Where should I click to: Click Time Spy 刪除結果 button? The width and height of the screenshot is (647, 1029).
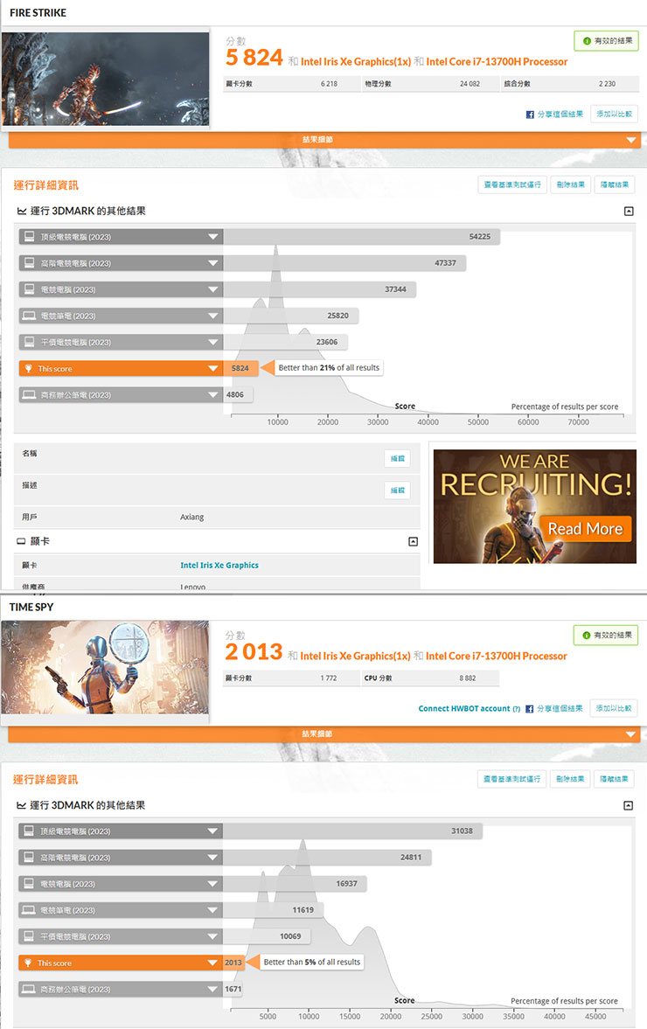click(x=570, y=780)
